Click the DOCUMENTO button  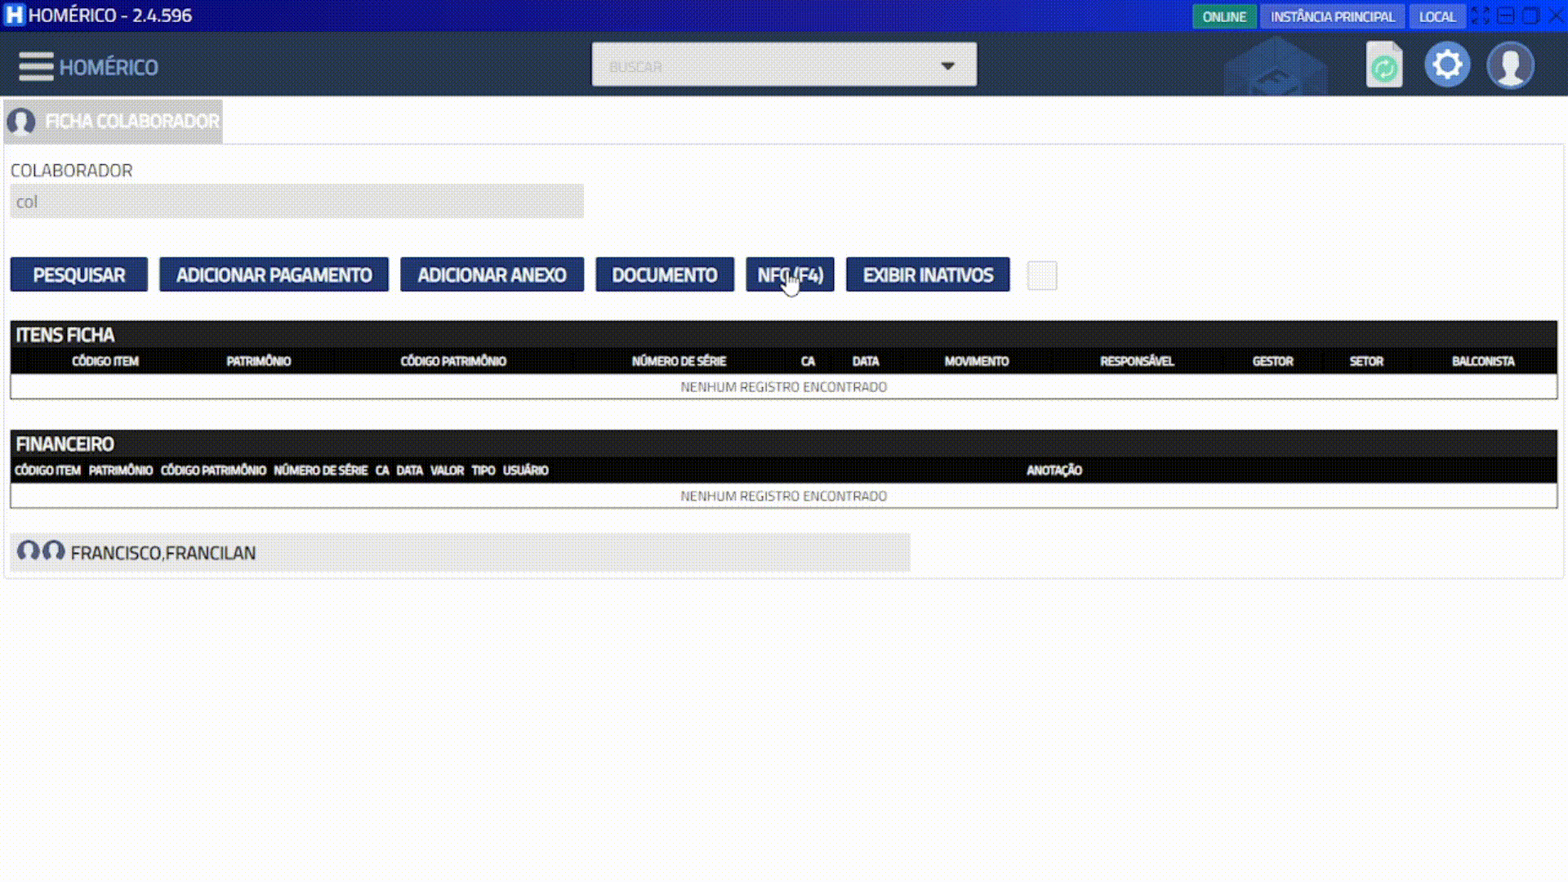coord(664,275)
